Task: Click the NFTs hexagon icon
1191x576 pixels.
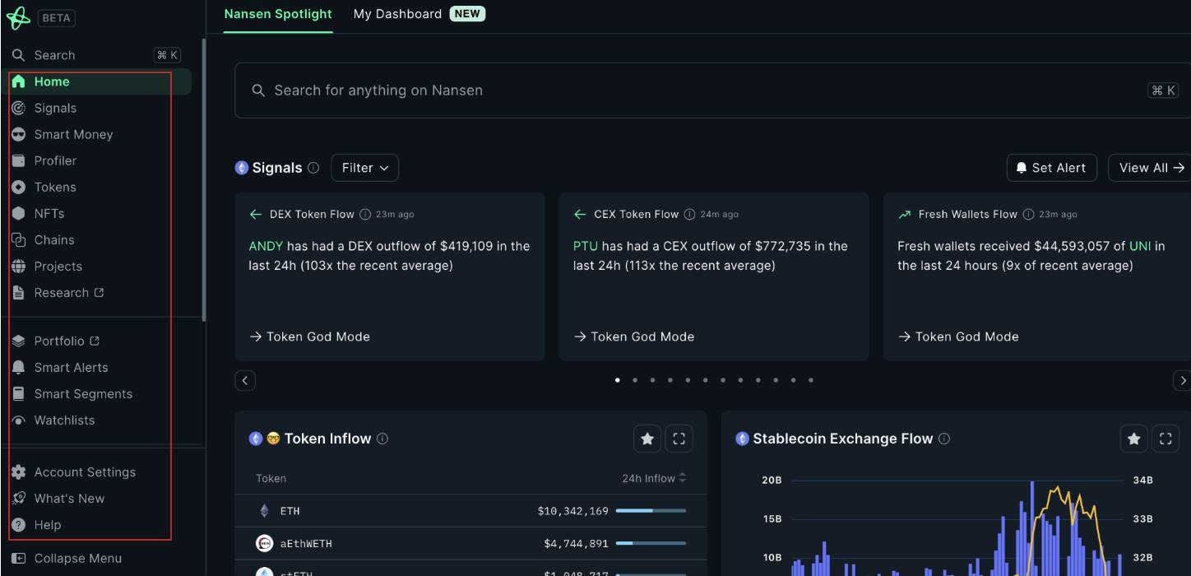Action: click(x=19, y=213)
